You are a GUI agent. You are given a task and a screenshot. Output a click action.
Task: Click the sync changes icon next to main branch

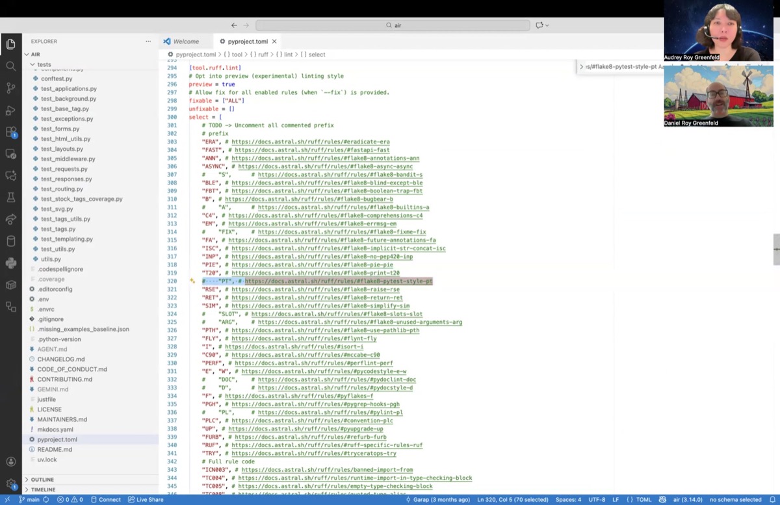[47, 499]
